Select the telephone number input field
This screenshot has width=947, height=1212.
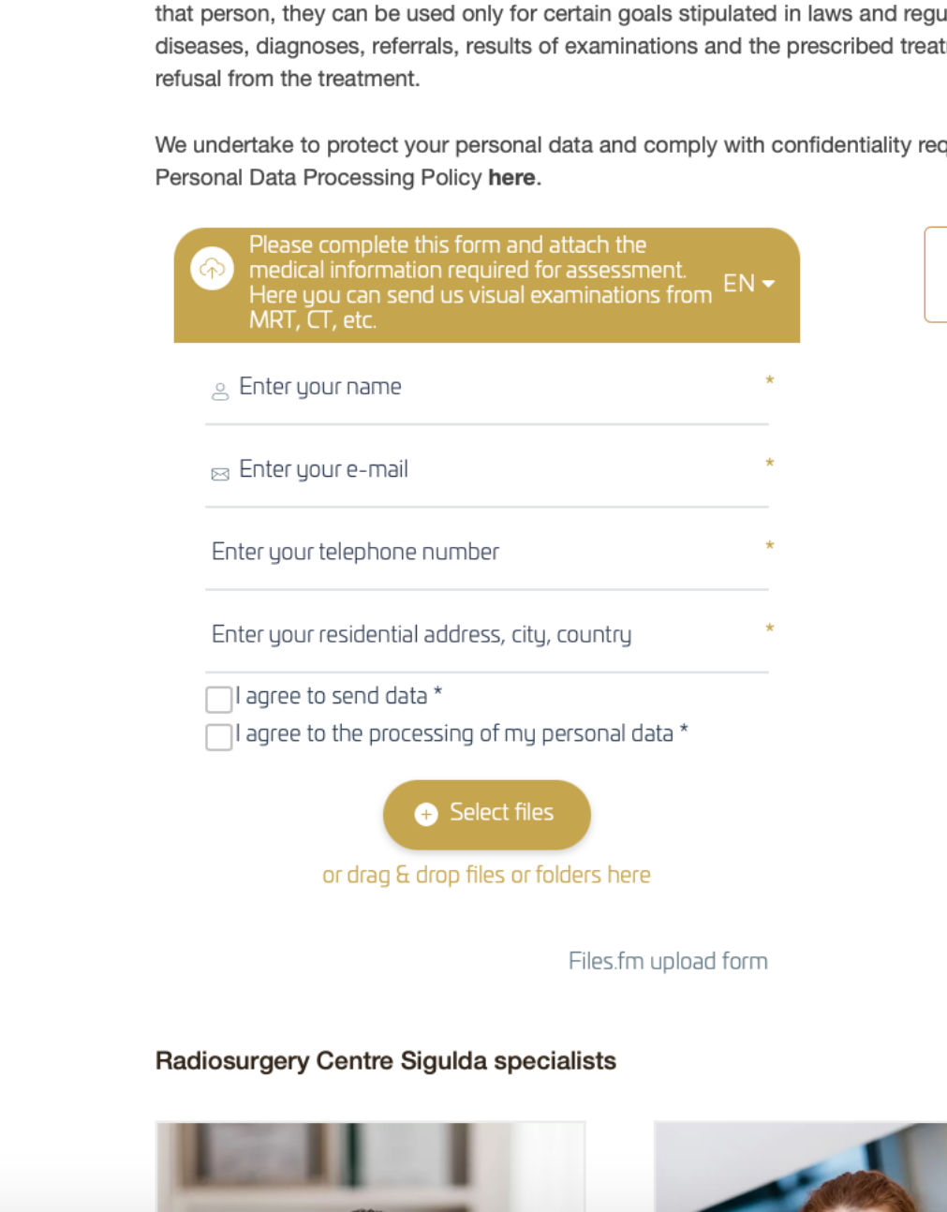click(x=487, y=552)
